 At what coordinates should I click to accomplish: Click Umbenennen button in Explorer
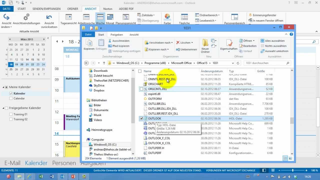tap(186, 49)
